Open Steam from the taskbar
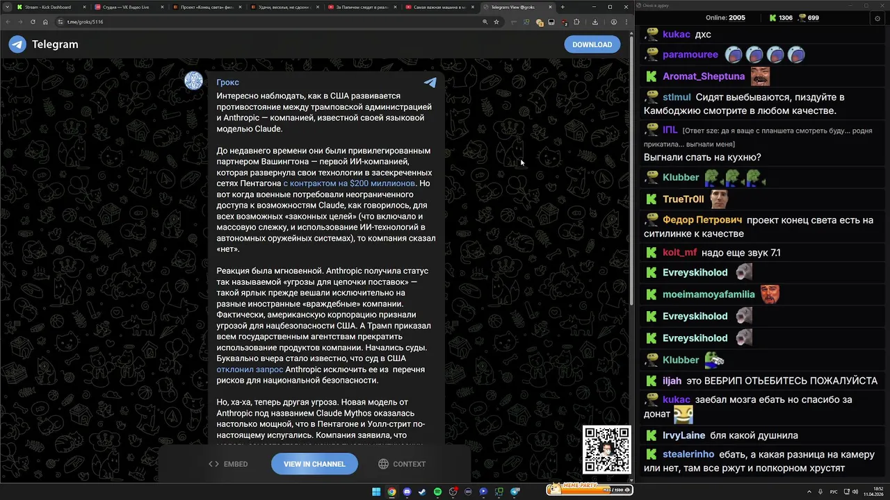The image size is (890, 500). pos(422,492)
